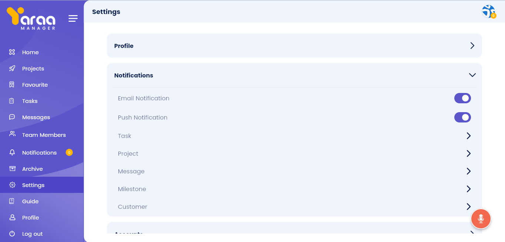Click the Home grid icon
The image size is (505, 242).
point(12,52)
